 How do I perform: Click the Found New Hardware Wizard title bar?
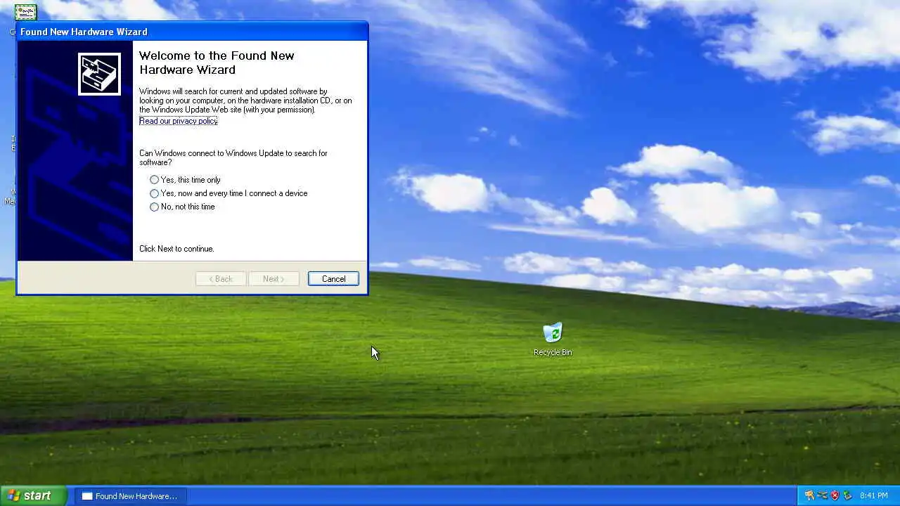click(x=192, y=32)
